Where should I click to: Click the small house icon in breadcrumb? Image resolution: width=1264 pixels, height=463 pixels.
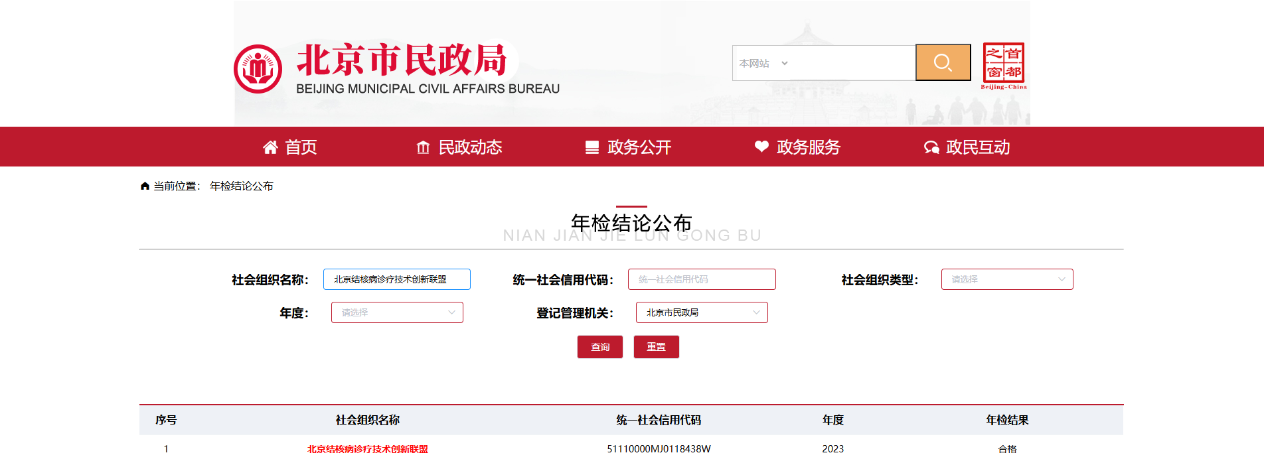point(145,186)
